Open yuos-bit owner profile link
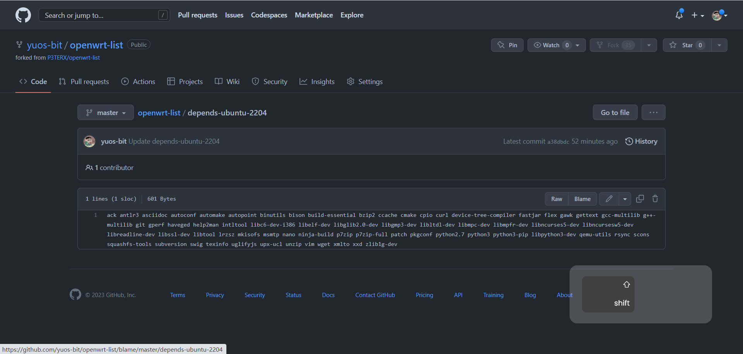 (x=45, y=45)
